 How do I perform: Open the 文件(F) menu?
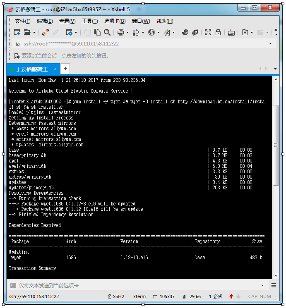click(x=22, y=21)
